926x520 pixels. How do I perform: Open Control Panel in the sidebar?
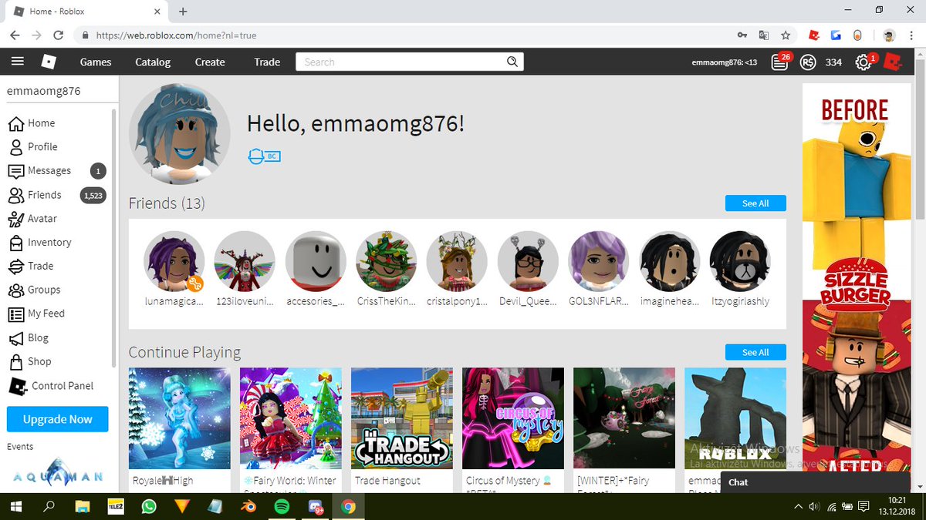pos(51,385)
